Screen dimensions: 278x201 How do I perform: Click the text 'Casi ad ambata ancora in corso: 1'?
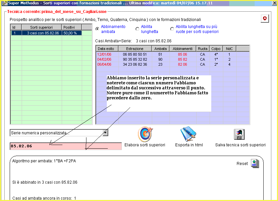click(x=44, y=198)
